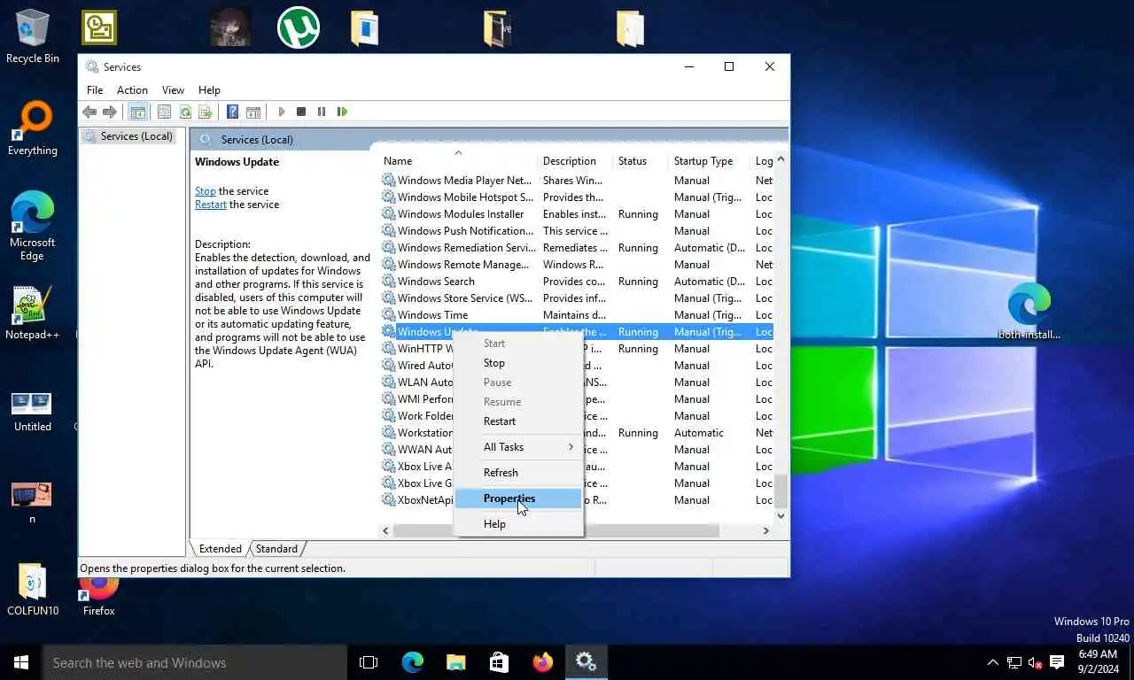Select the Windows Search service row

(x=577, y=282)
